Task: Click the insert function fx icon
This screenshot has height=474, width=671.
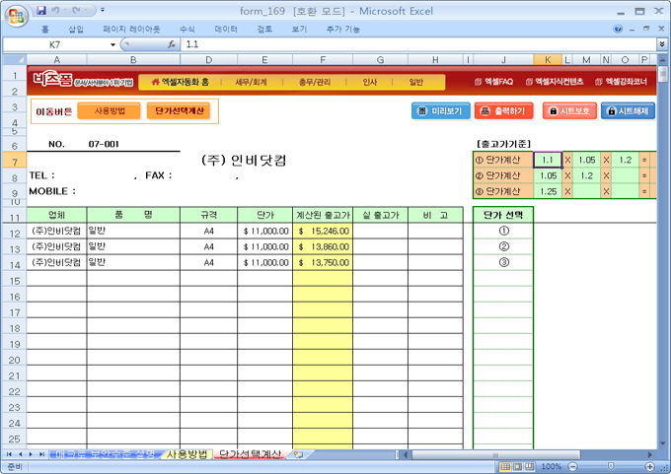Action: 171,45
